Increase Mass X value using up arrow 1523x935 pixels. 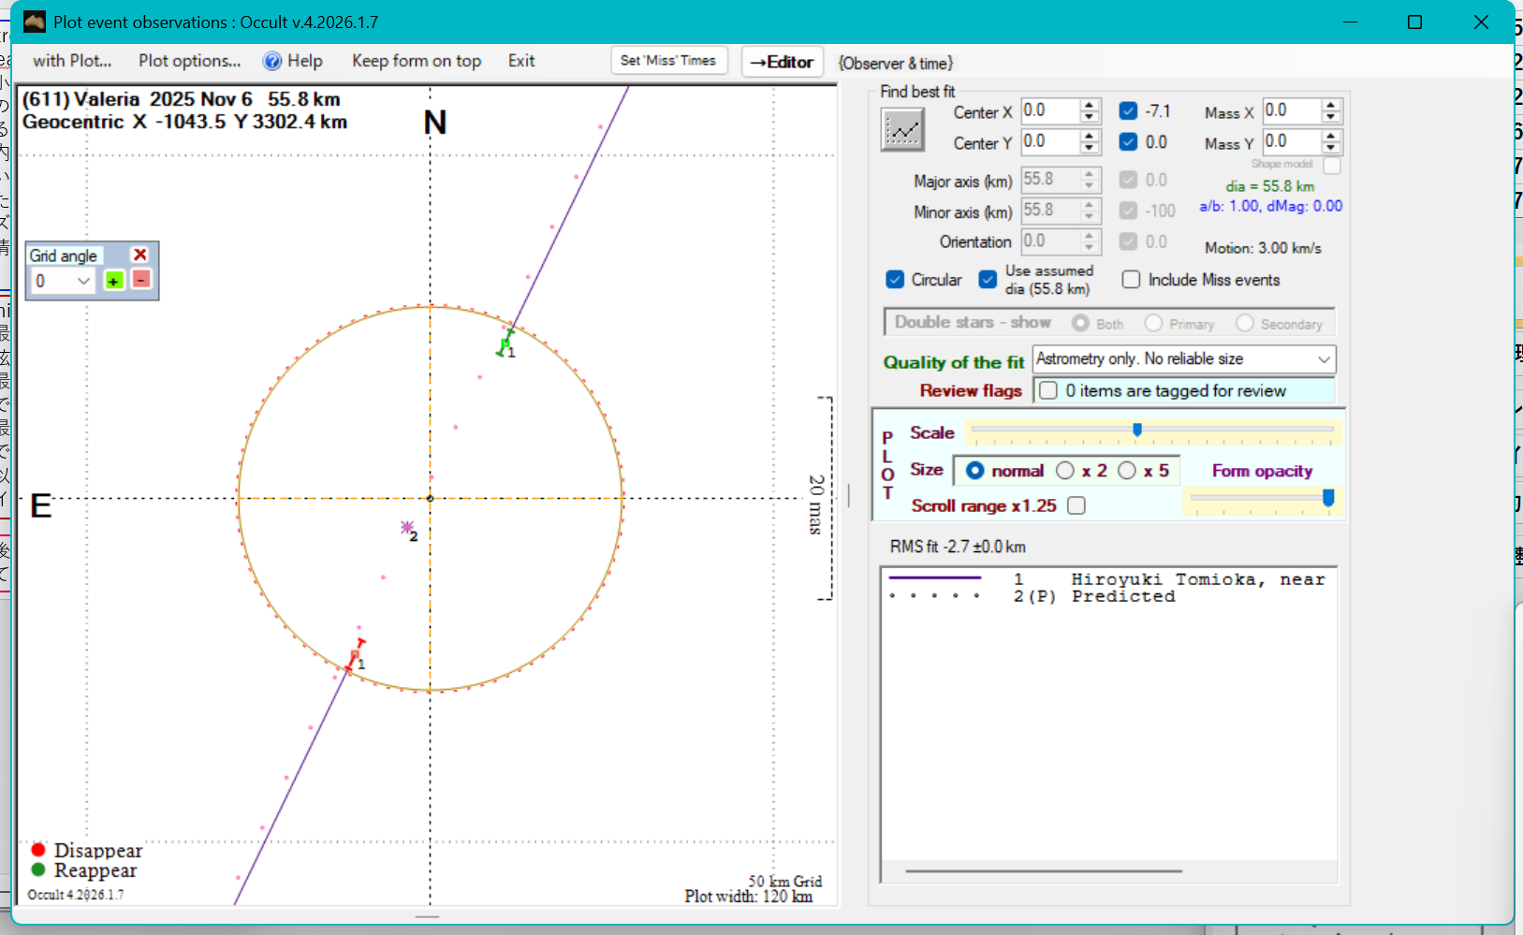(1331, 105)
